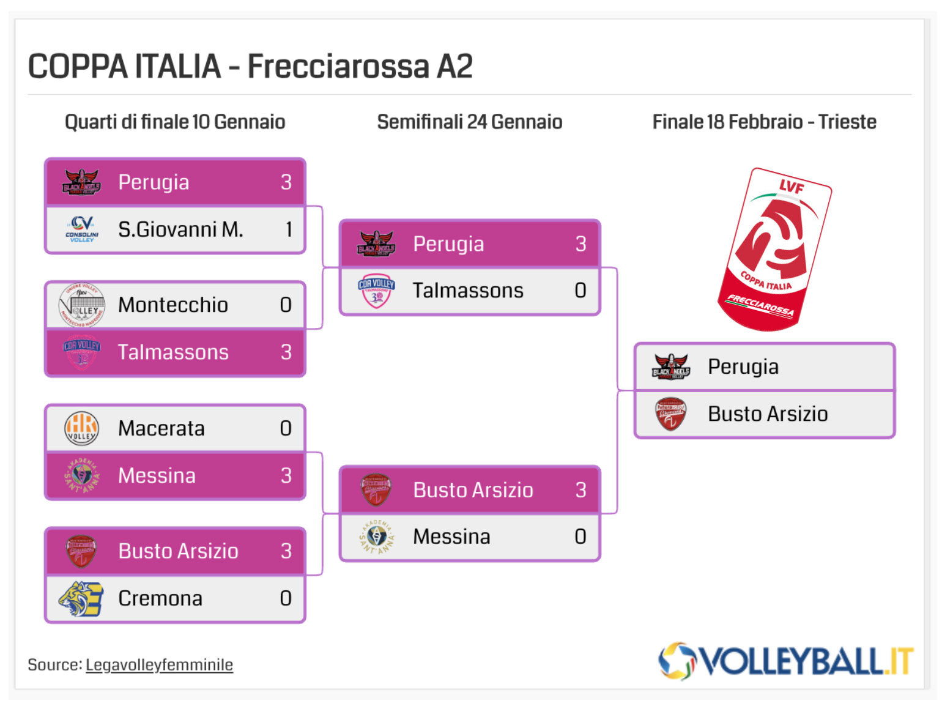Image resolution: width=942 pixels, height=717 pixels.
Task: Click the Quarti di finale 10 Gennaio heading
Action: click(175, 122)
